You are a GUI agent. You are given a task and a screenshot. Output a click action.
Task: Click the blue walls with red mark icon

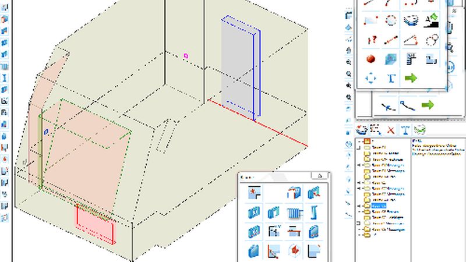(x=313, y=193)
